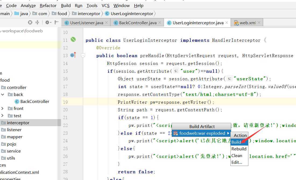Expand the front folder in project tree

[x=2, y=108]
